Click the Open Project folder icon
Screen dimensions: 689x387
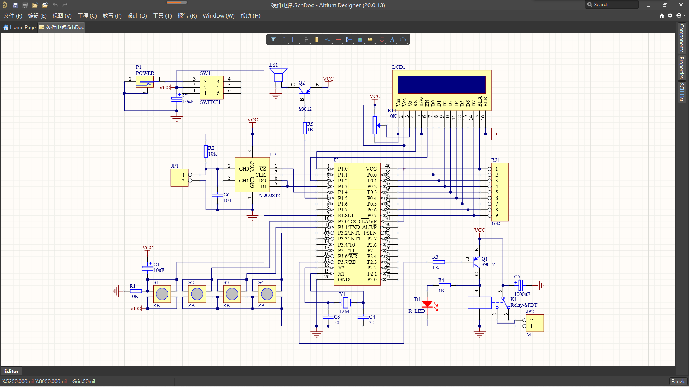[x=45, y=5]
